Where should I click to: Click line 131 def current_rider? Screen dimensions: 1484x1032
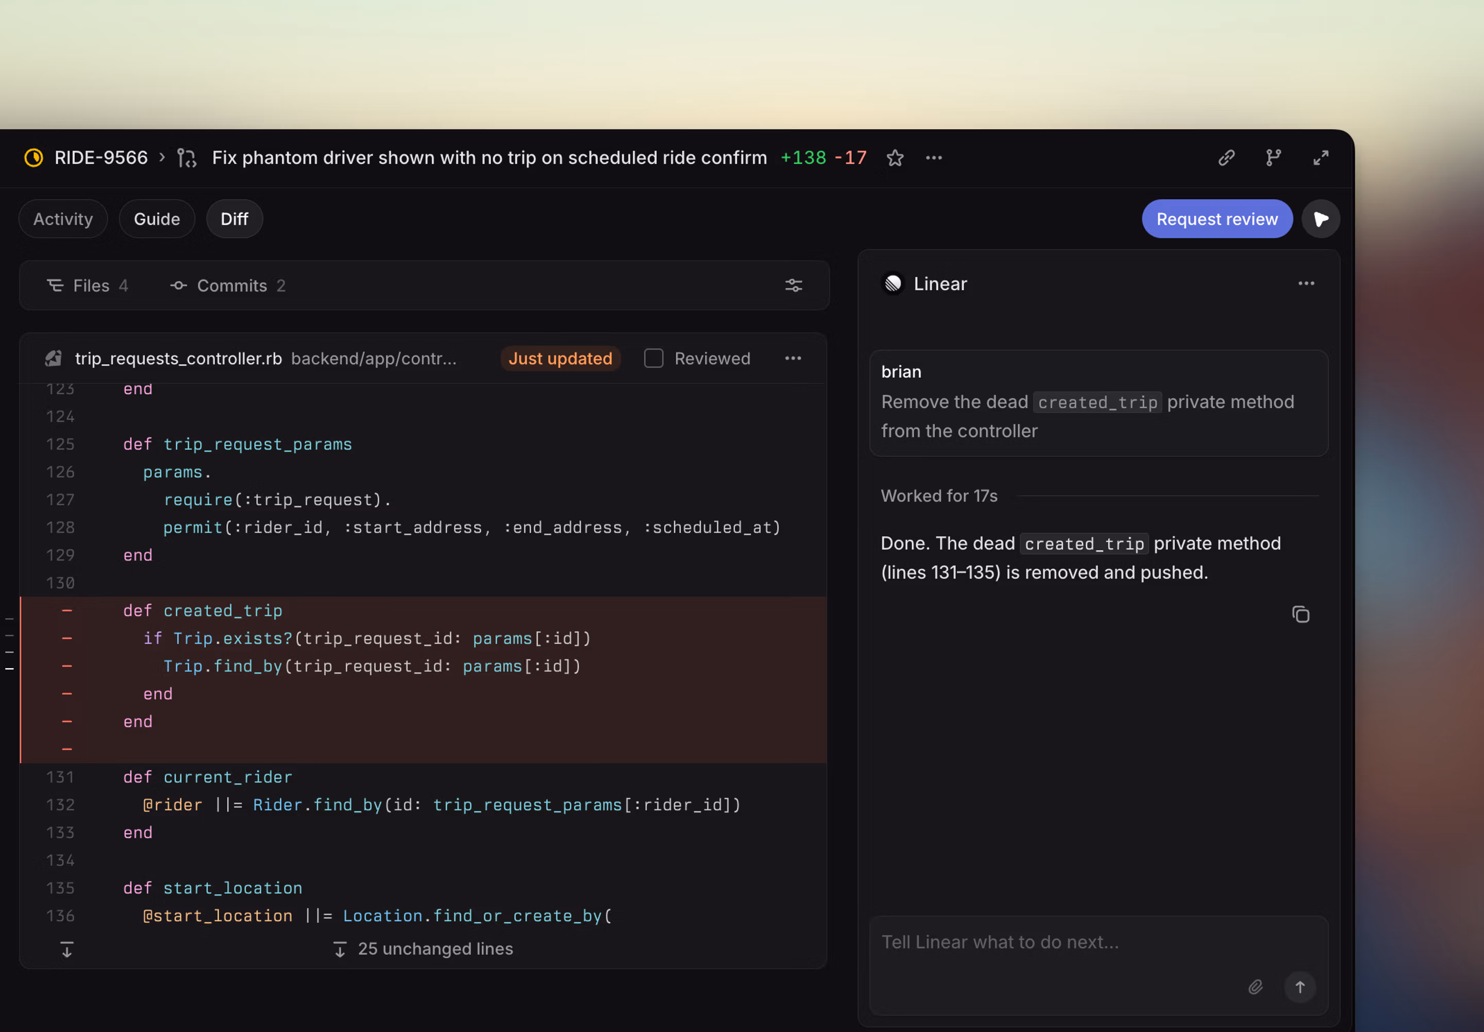click(424, 777)
